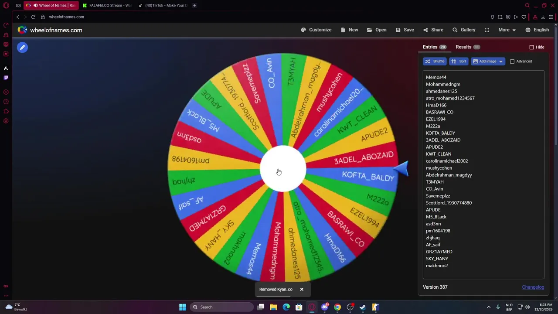Open the Twitch icon in Opera sidebar
The width and height of the screenshot is (558, 314).
click(6, 78)
